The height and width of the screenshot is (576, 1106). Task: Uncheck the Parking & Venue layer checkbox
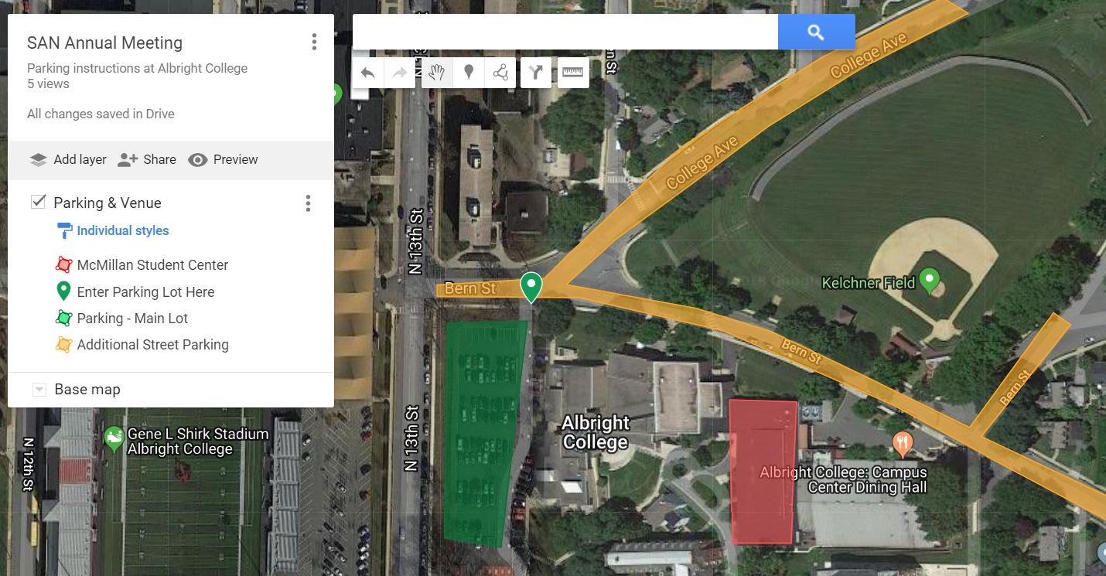click(37, 203)
